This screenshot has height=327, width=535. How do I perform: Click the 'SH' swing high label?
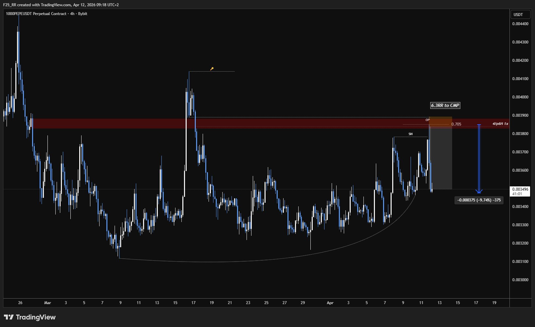pyautogui.click(x=411, y=134)
